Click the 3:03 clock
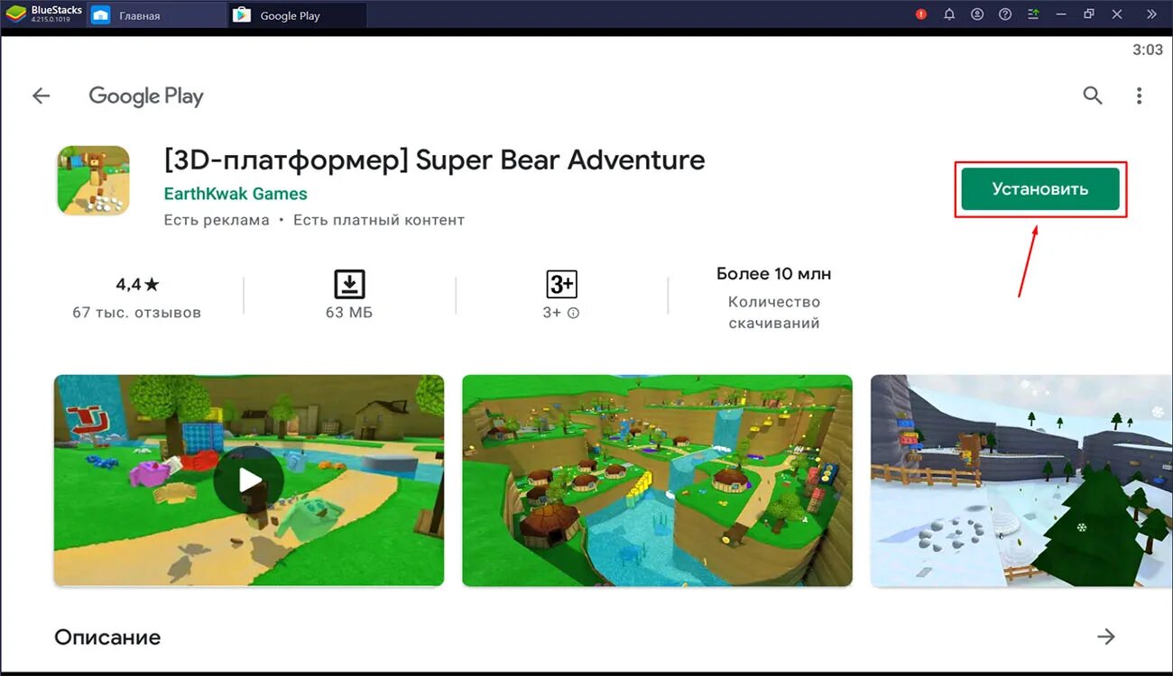This screenshot has height=676, width=1173. (x=1148, y=50)
